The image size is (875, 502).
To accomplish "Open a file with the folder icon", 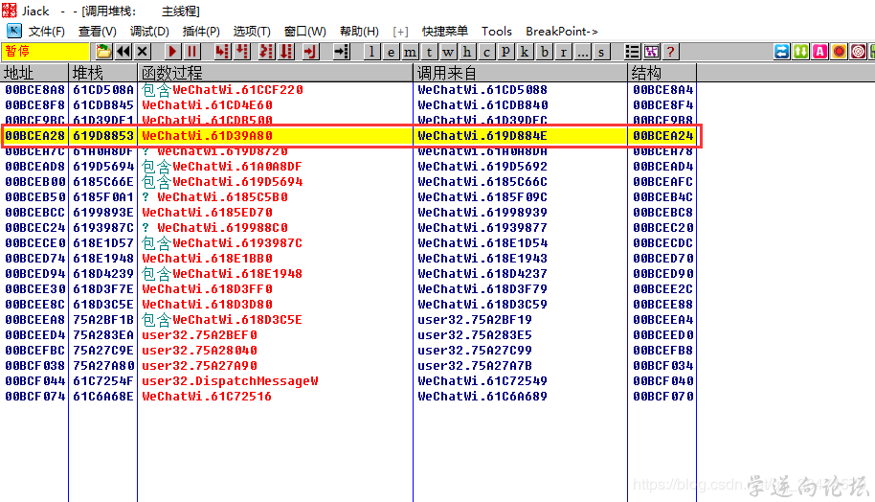I will tap(103, 52).
